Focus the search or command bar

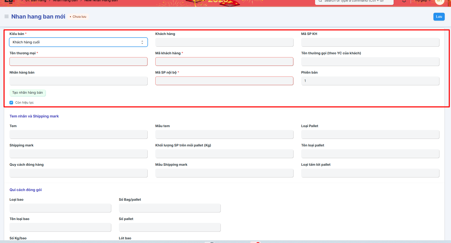click(354, 1)
